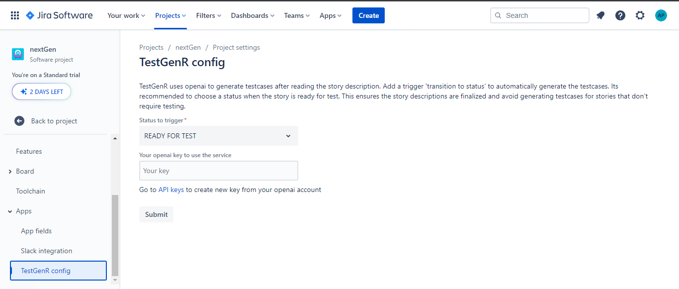Image resolution: width=679 pixels, height=289 pixels.
Task: Click the Projects breadcrumb link
Action: point(151,47)
